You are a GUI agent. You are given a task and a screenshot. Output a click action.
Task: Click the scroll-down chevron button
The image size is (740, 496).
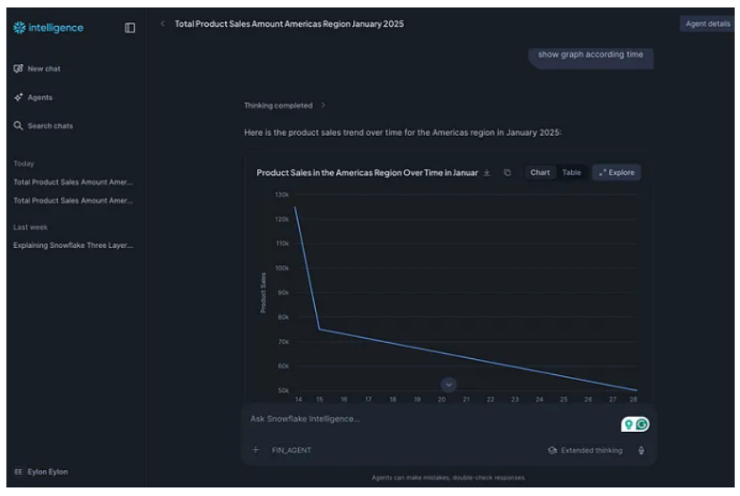click(x=448, y=384)
